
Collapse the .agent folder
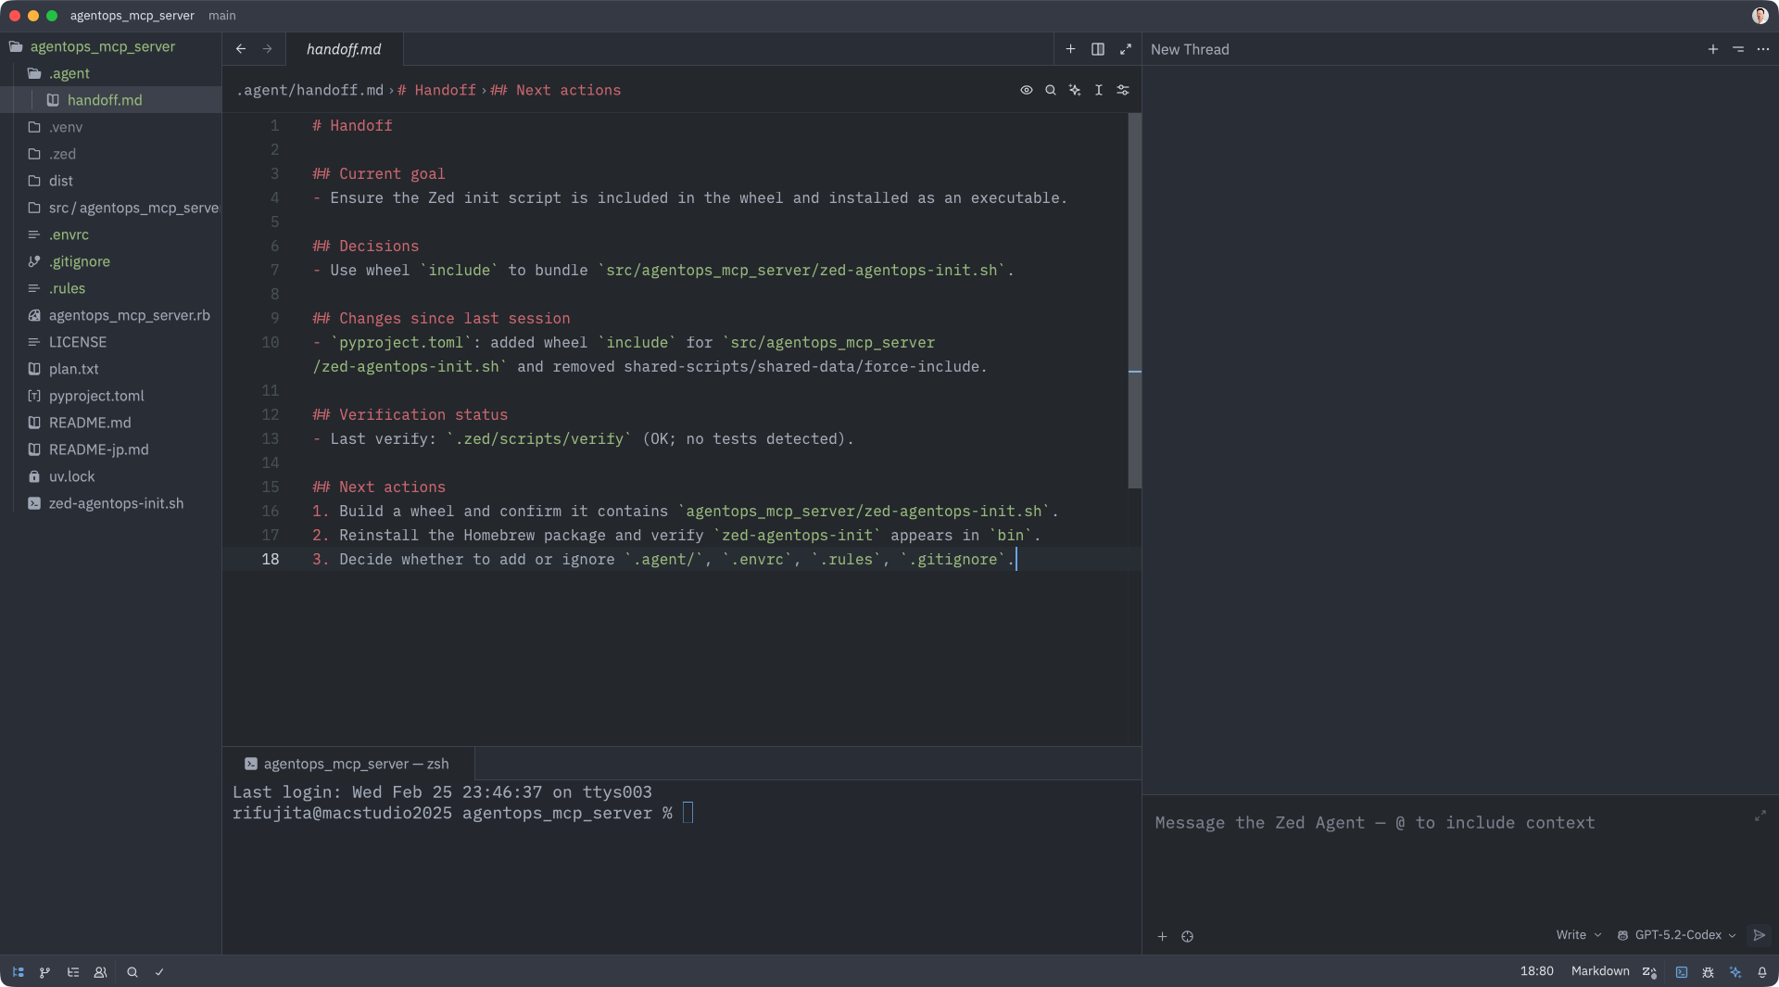point(69,73)
